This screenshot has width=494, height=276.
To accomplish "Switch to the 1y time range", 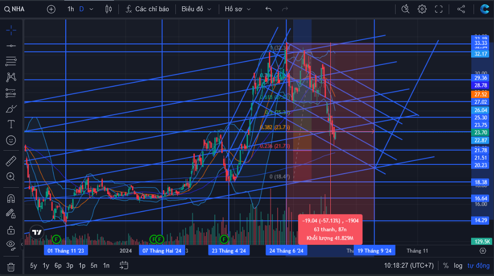I will (x=46, y=266).
